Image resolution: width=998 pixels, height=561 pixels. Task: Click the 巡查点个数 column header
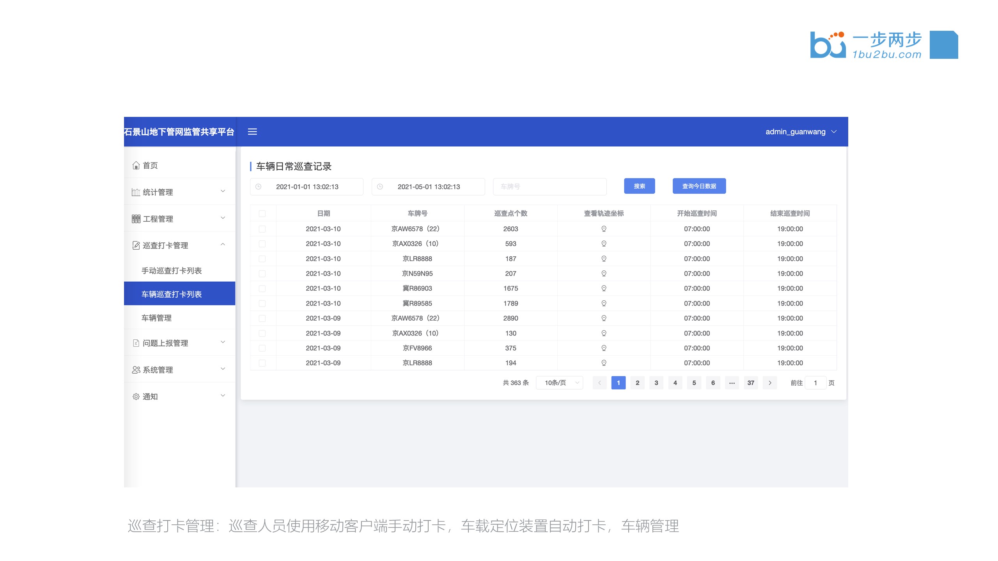511,213
